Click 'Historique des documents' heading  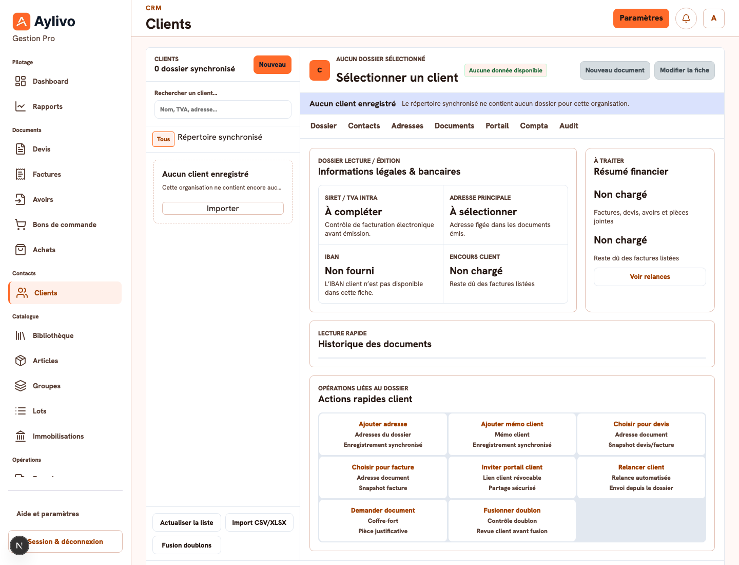375,344
